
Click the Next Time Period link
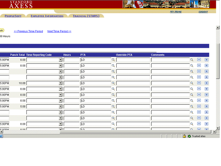(59, 31)
